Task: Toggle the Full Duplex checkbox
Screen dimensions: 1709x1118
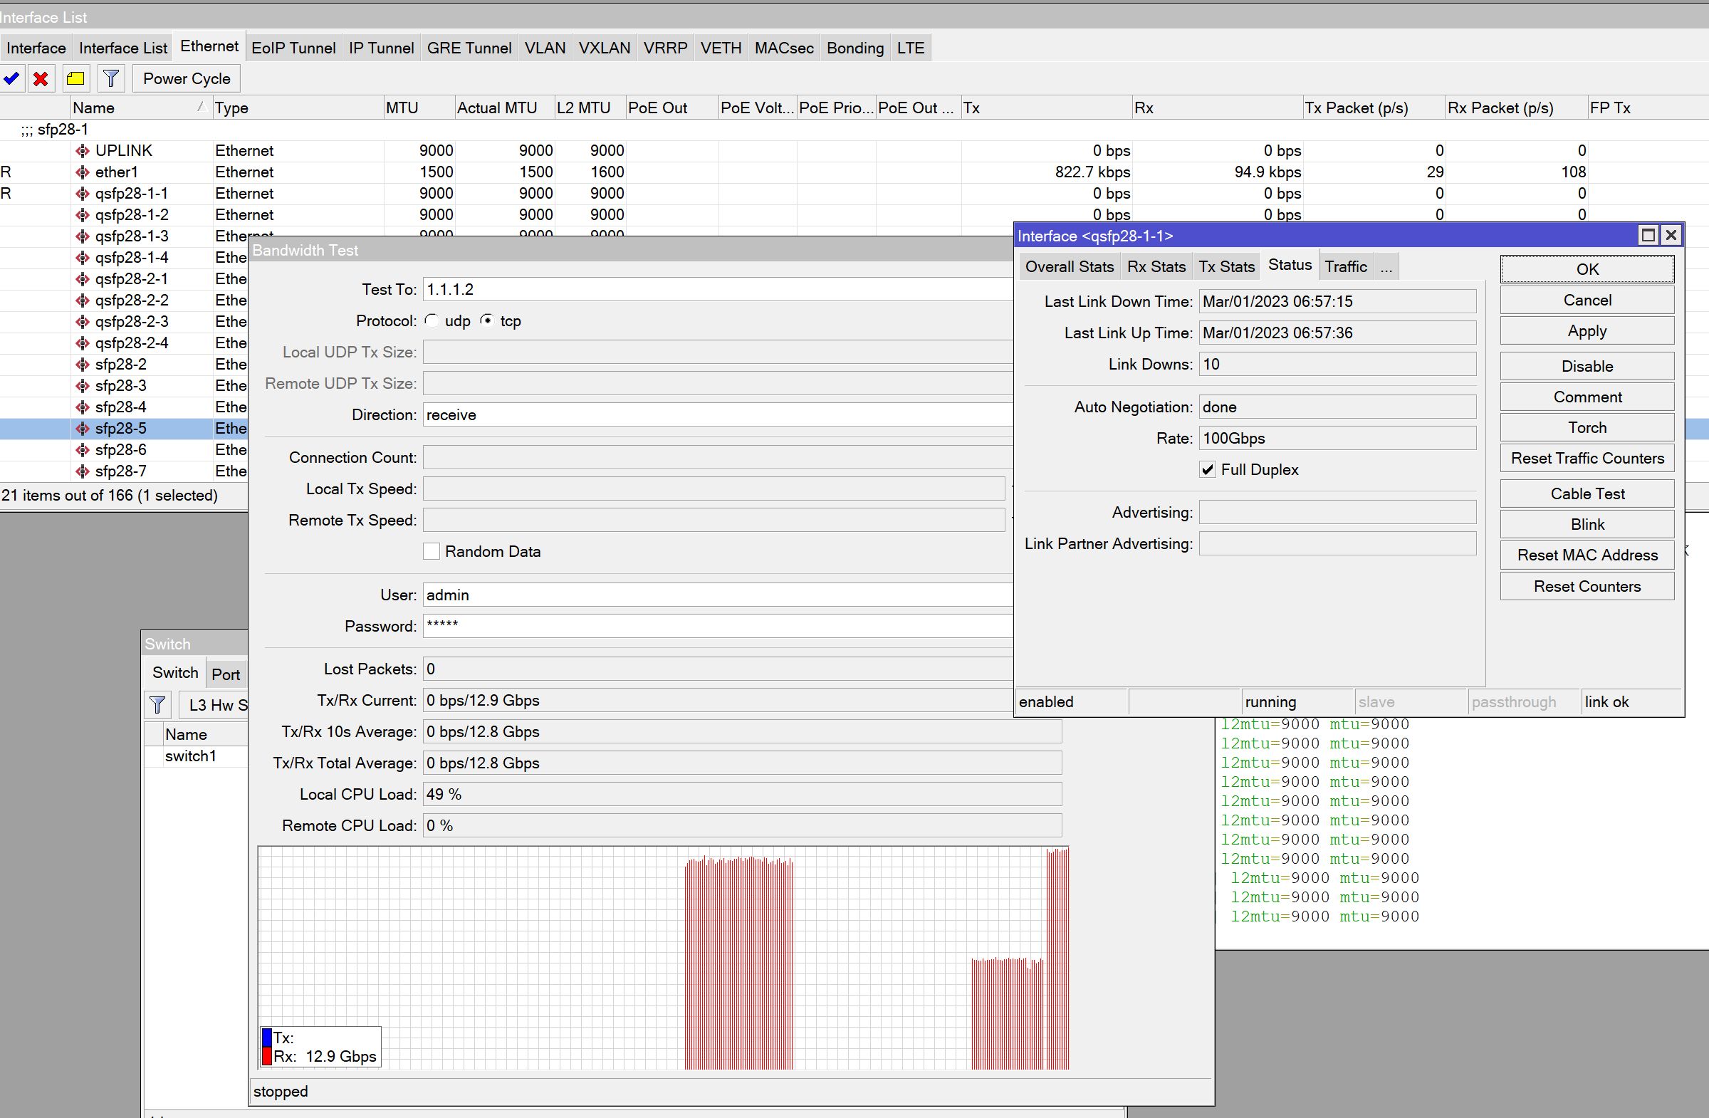Action: pyautogui.click(x=1208, y=469)
